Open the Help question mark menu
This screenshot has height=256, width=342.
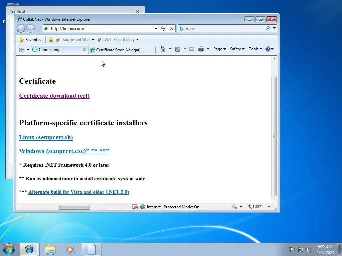269,49
